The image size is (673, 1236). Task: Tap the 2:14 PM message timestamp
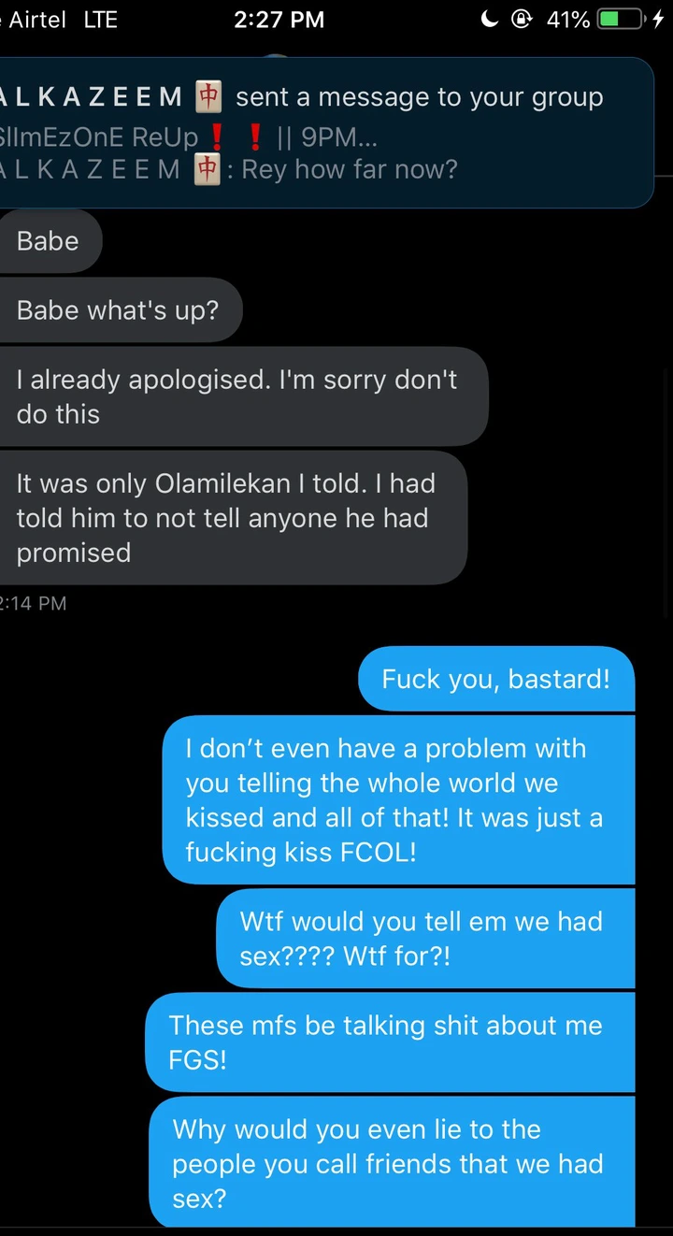(34, 603)
